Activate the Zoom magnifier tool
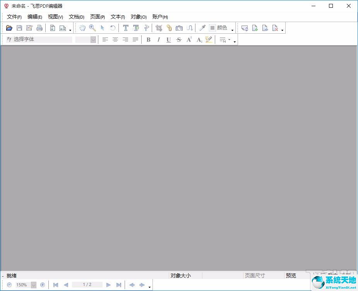The image size is (358, 291). [x=92, y=28]
